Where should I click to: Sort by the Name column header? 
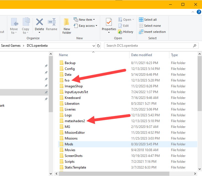click(x=63, y=55)
